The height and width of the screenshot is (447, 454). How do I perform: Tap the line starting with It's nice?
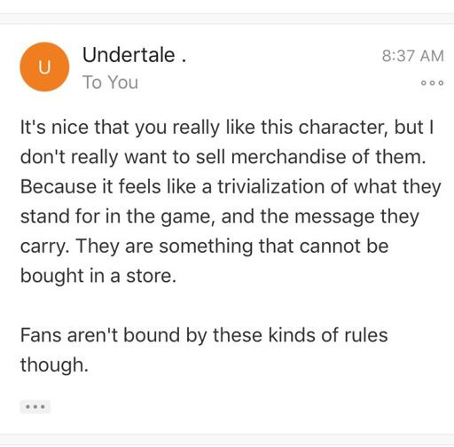tap(227, 128)
